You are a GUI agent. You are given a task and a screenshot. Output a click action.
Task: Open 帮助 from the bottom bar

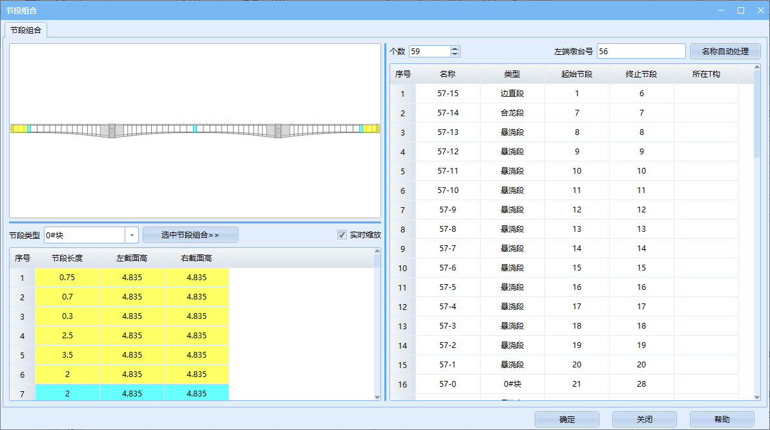(722, 420)
